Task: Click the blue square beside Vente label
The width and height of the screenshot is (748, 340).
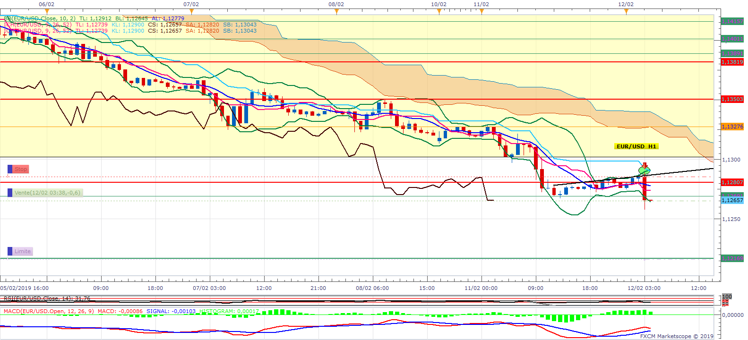Action: click(10, 193)
